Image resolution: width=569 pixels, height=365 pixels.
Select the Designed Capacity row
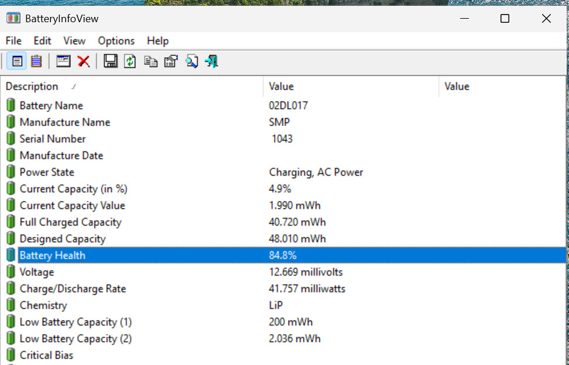click(62, 239)
